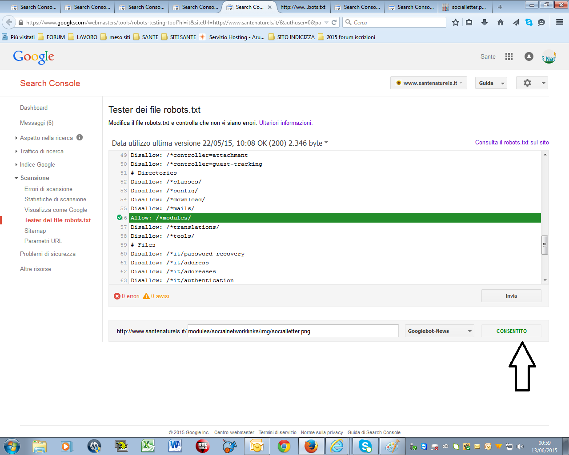The width and height of the screenshot is (569, 455).
Task: Click the editor scroll up arrow
Action: (545, 154)
